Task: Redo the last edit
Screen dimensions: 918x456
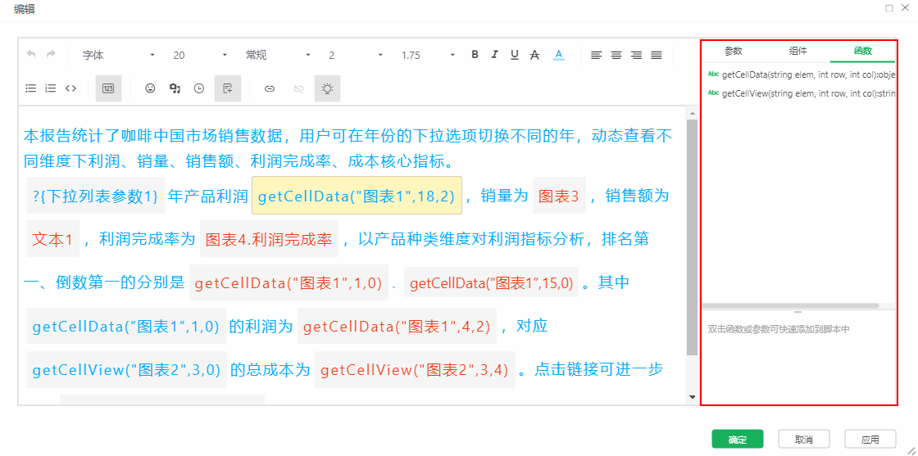Action: 51,54
